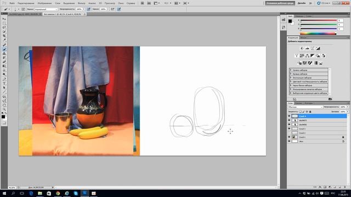Open CS Live services button
The image size is (351, 197).
pyautogui.click(x=324, y=3)
